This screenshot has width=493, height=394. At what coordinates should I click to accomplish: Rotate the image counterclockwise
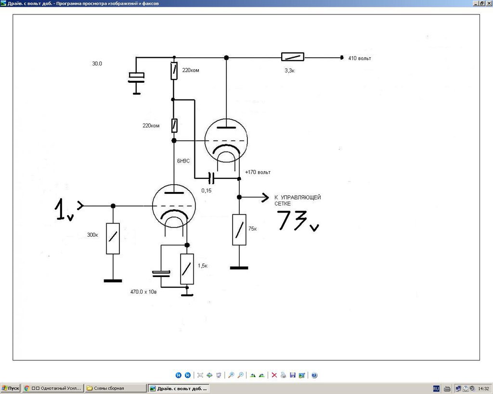tap(262, 375)
